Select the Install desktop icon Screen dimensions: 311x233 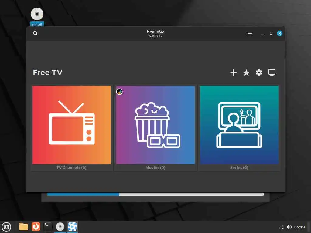[x=37, y=17]
